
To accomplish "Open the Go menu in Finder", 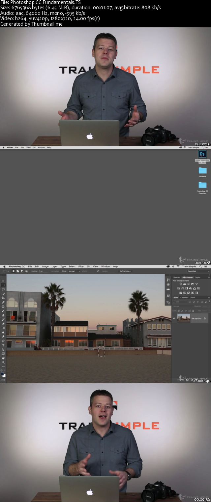I will pyautogui.click(x=34, y=147).
